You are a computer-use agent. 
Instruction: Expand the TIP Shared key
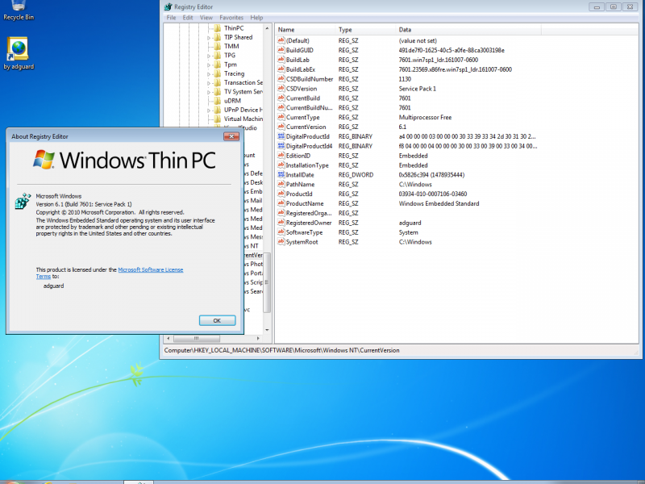(209, 37)
